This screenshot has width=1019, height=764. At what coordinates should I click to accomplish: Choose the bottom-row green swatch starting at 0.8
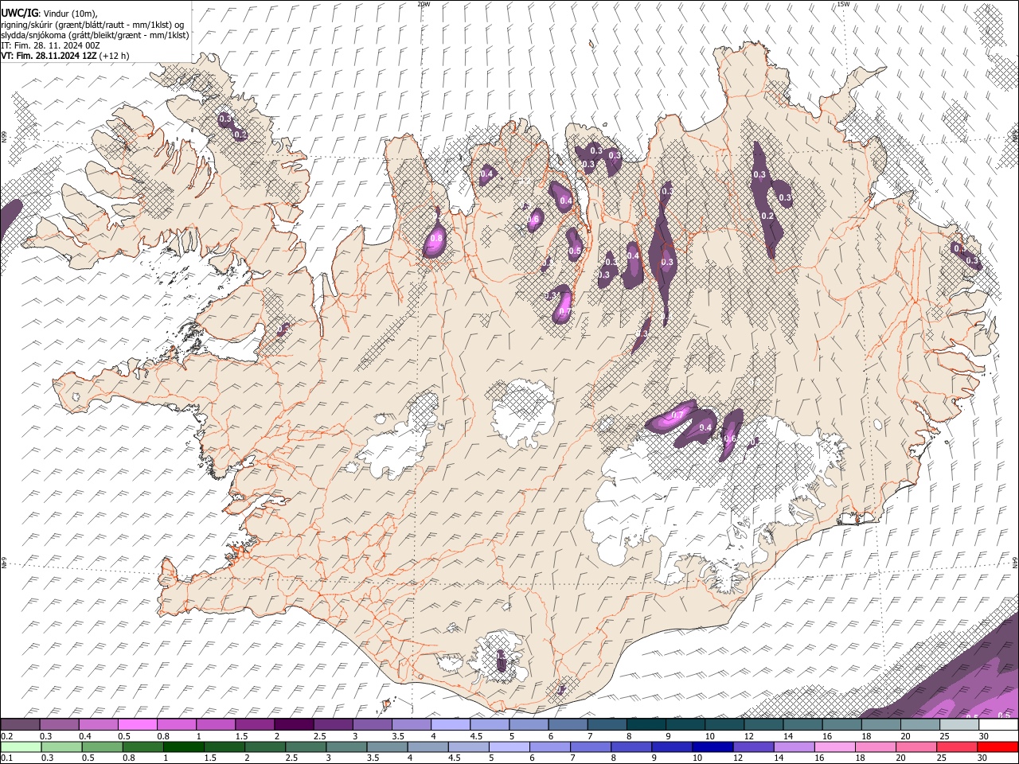tap(142, 747)
